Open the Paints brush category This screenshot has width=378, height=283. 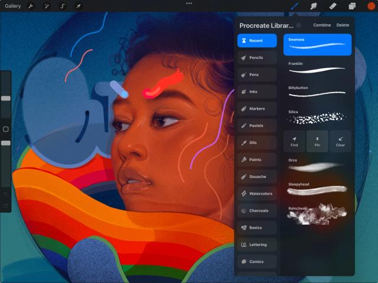tap(257, 160)
